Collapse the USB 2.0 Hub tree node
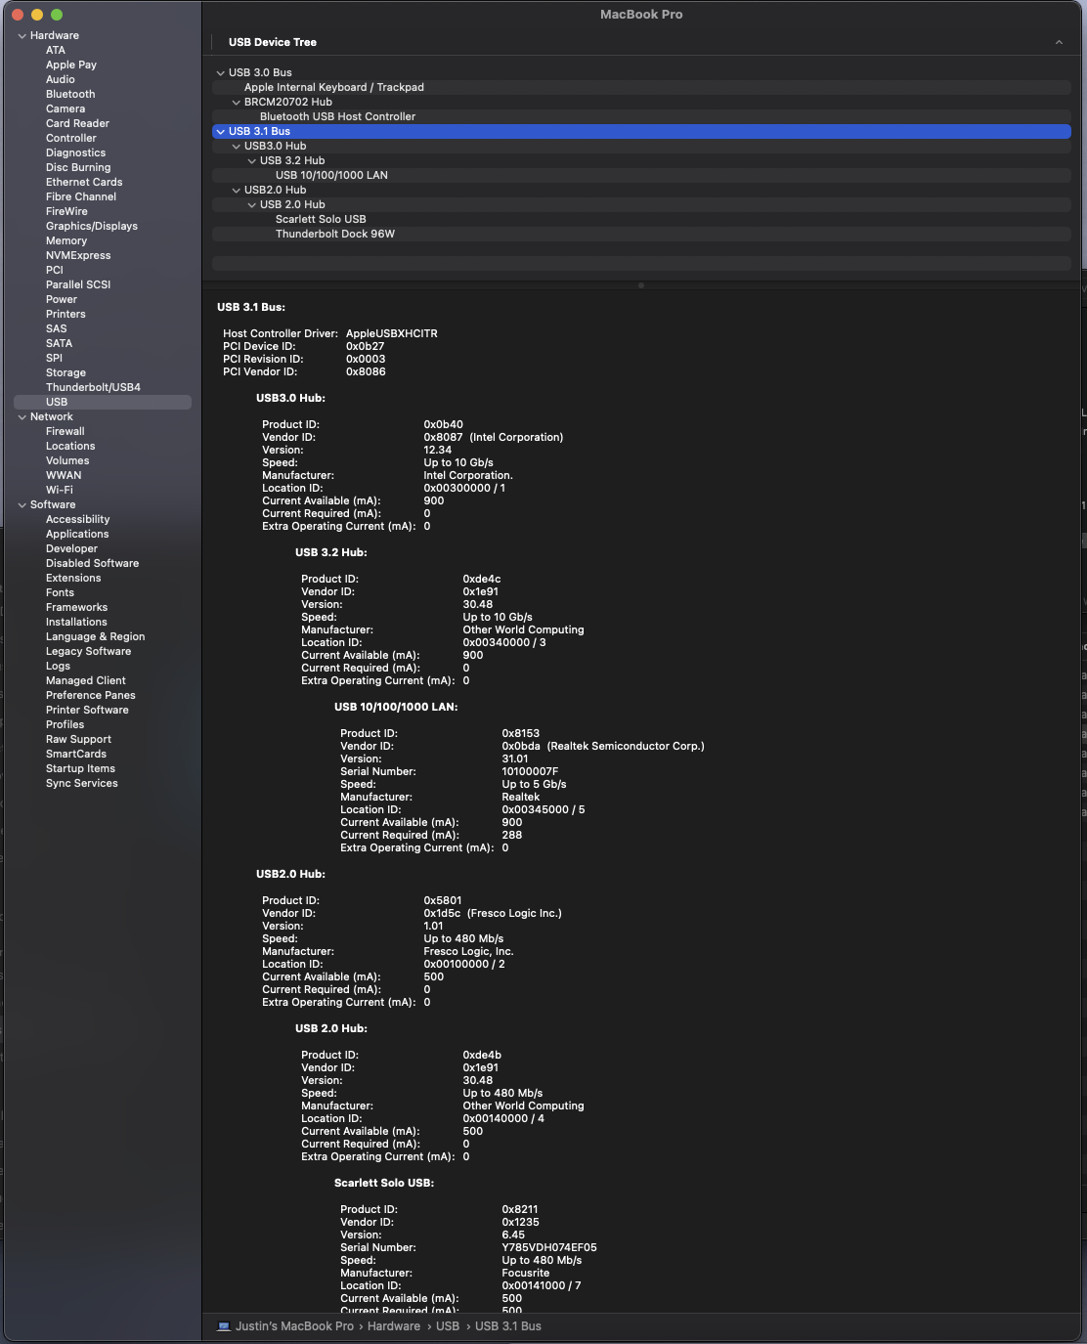The width and height of the screenshot is (1087, 1344). pos(251,205)
